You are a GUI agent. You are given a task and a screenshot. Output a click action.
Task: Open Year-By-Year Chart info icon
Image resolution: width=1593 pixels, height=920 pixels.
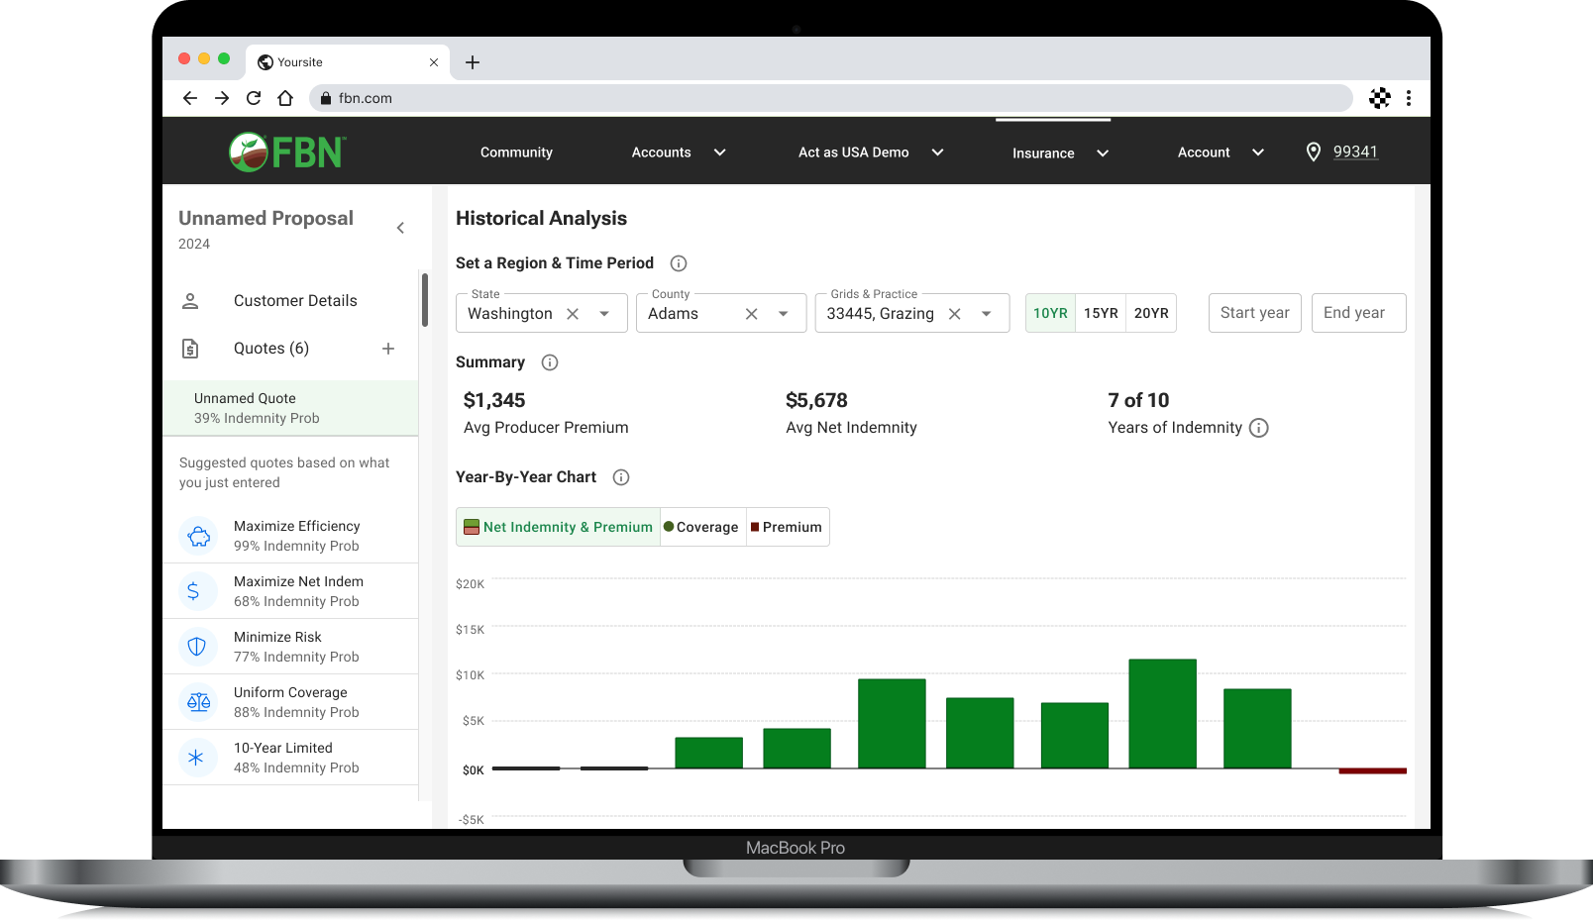(x=621, y=477)
